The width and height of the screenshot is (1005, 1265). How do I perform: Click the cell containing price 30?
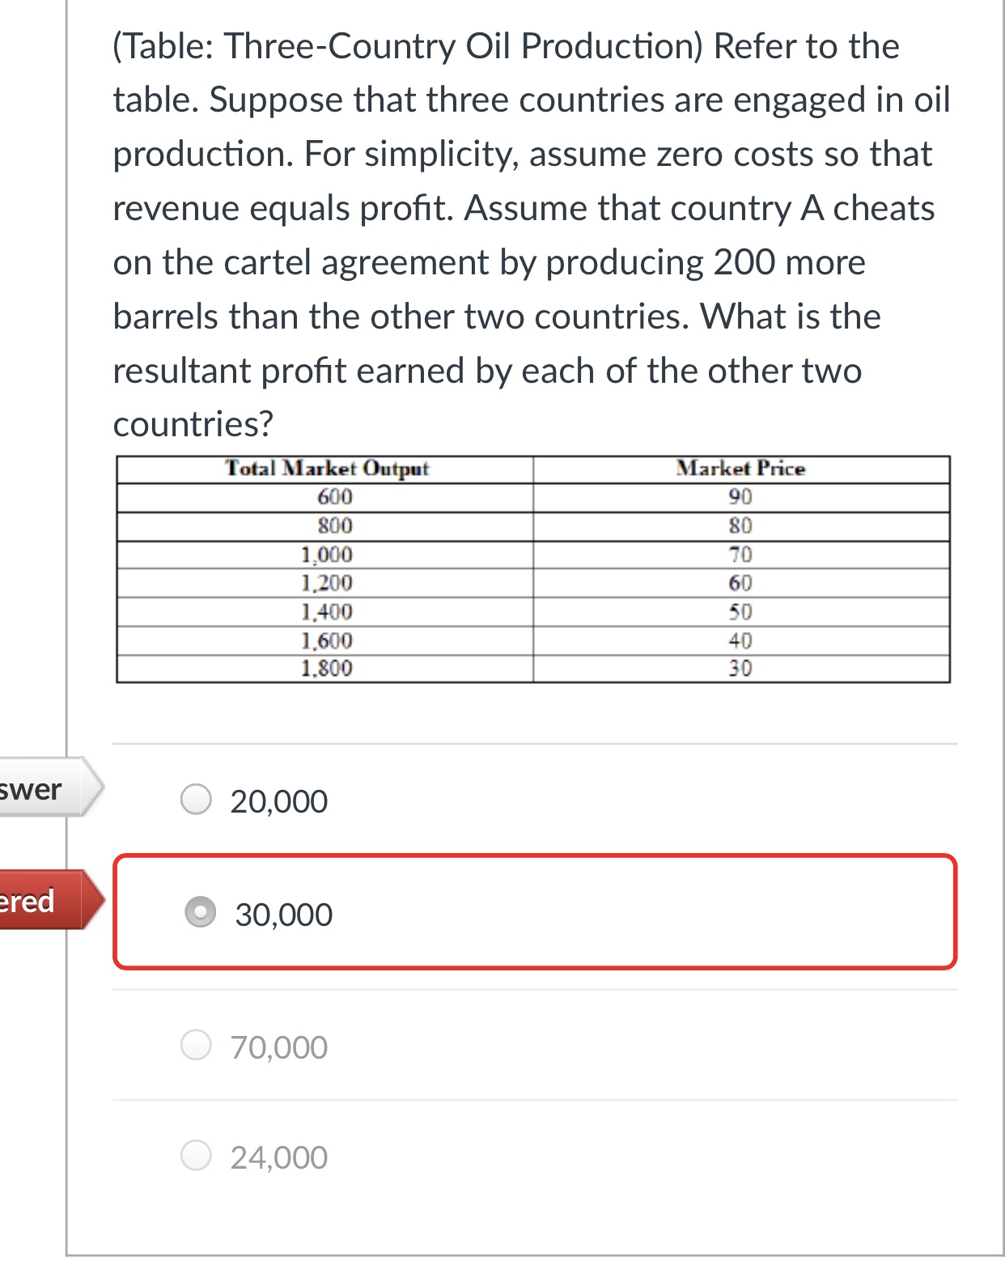[x=741, y=669]
